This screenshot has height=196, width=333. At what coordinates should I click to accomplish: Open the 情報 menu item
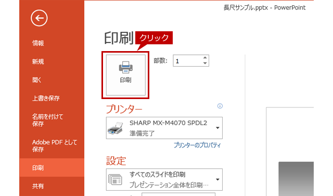(x=38, y=43)
